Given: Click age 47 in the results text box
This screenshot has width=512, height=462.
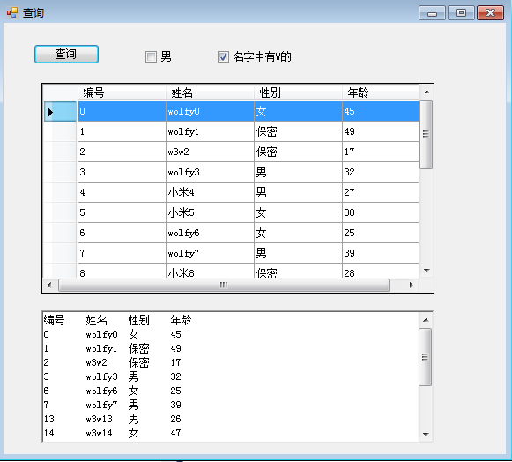Looking at the screenshot, I should click(175, 433).
